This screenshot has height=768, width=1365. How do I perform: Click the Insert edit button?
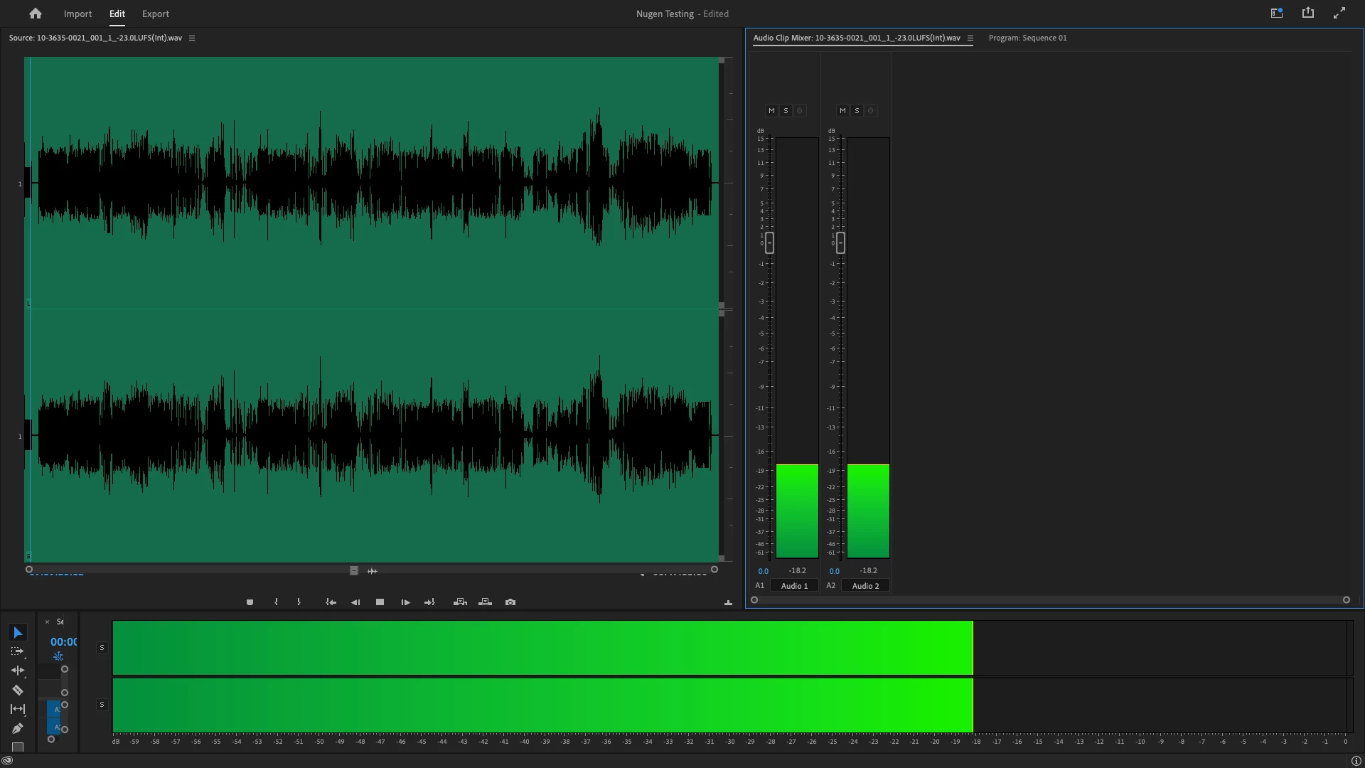pos(460,602)
